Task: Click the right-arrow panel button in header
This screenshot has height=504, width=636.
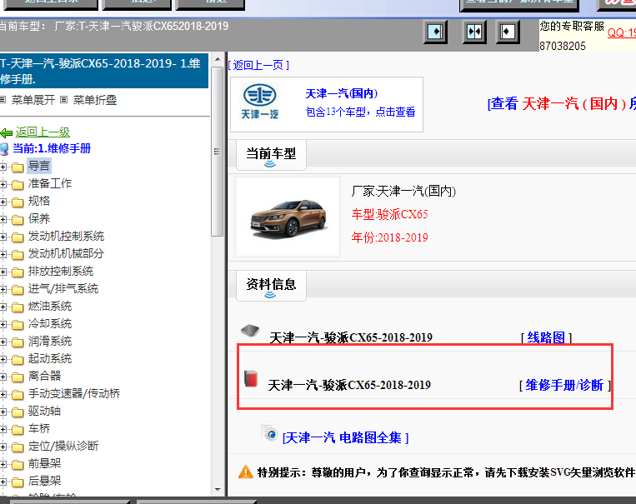Action: [435, 32]
